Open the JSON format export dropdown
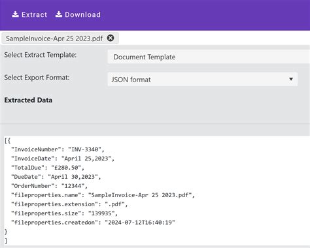The image size is (310, 248). (203, 80)
